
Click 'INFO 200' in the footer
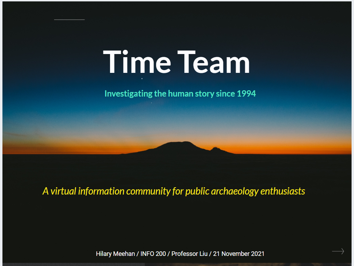pyautogui.click(x=153, y=254)
